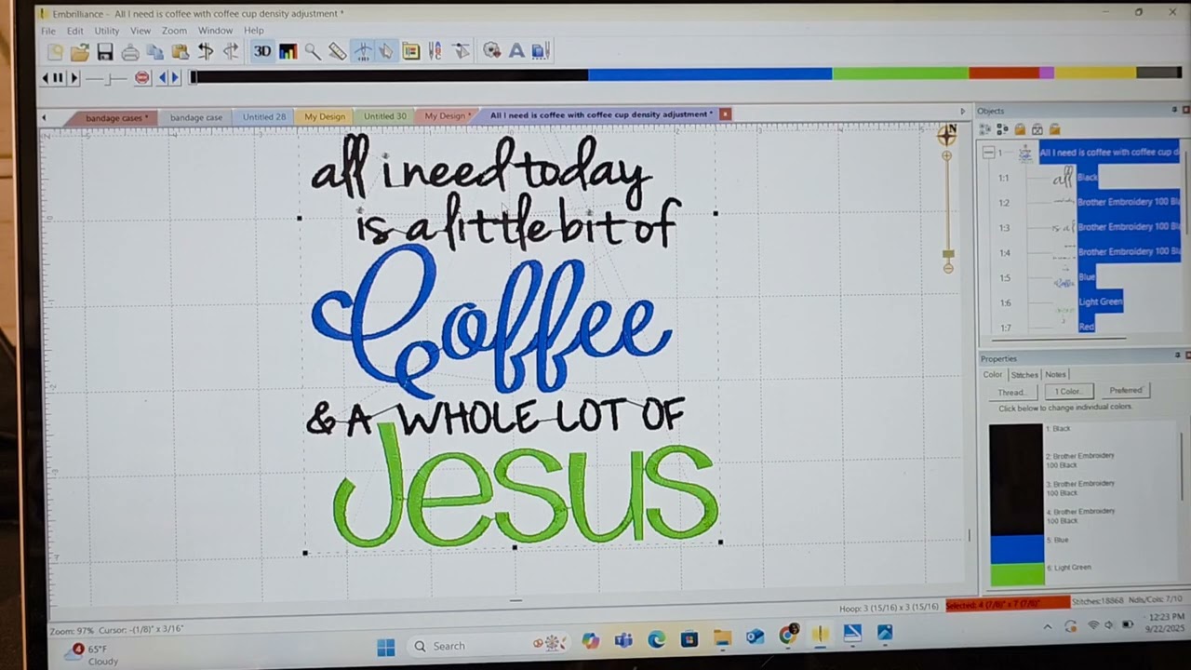Open the Notes tab in Properties

tap(1055, 375)
